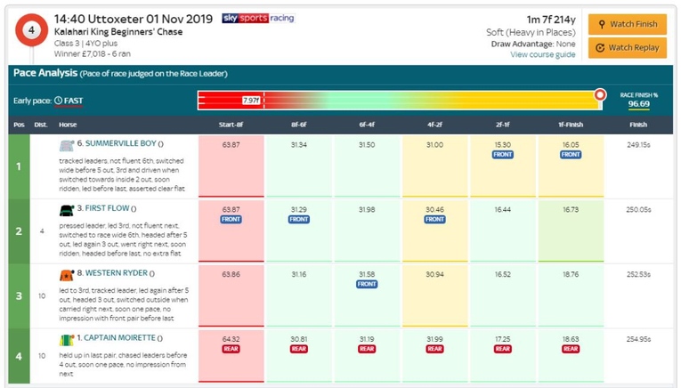This screenshot has height=388, width=681.
Task: Click the FRONT badge in Western Ryder's row
Action: click(x=366, y=285)
